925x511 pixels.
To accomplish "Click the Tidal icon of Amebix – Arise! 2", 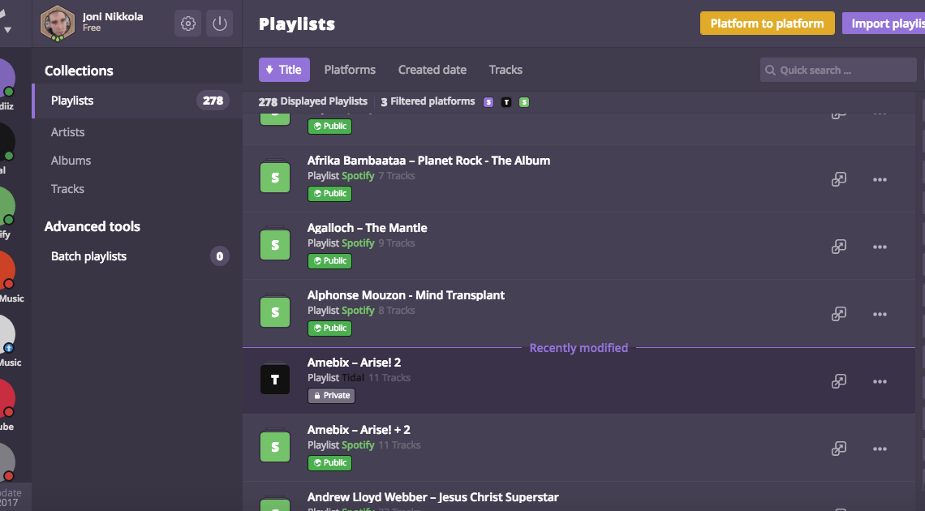I will [x=275, y=380].
